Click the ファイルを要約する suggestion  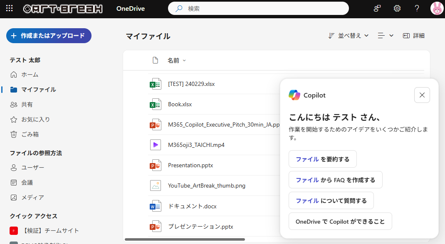(322, 159)
